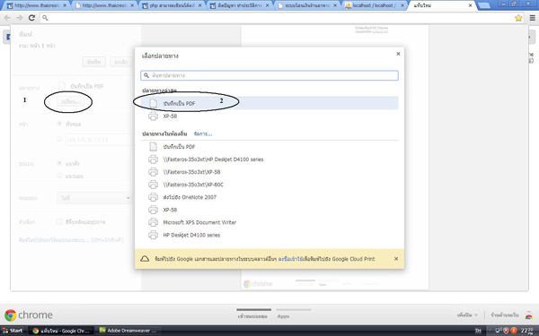Pick XP-58 printer under recent destinations
Viewport: 539px width, 336px height.
269,116
